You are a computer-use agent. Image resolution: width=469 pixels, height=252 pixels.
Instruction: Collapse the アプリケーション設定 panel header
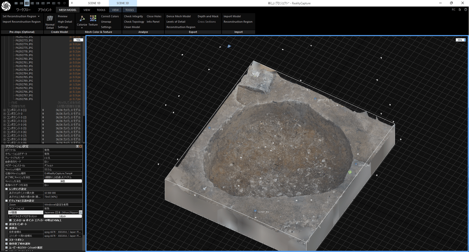coord(2,146)
